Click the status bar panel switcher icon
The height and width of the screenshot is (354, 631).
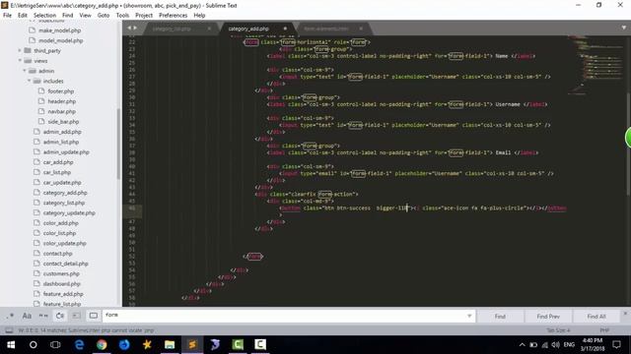[x=9, y=330]
